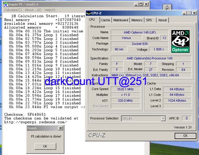This screenshot has width=199, height=155.
Task: Click the Instructions list field
Action: [x=151, y=75]
